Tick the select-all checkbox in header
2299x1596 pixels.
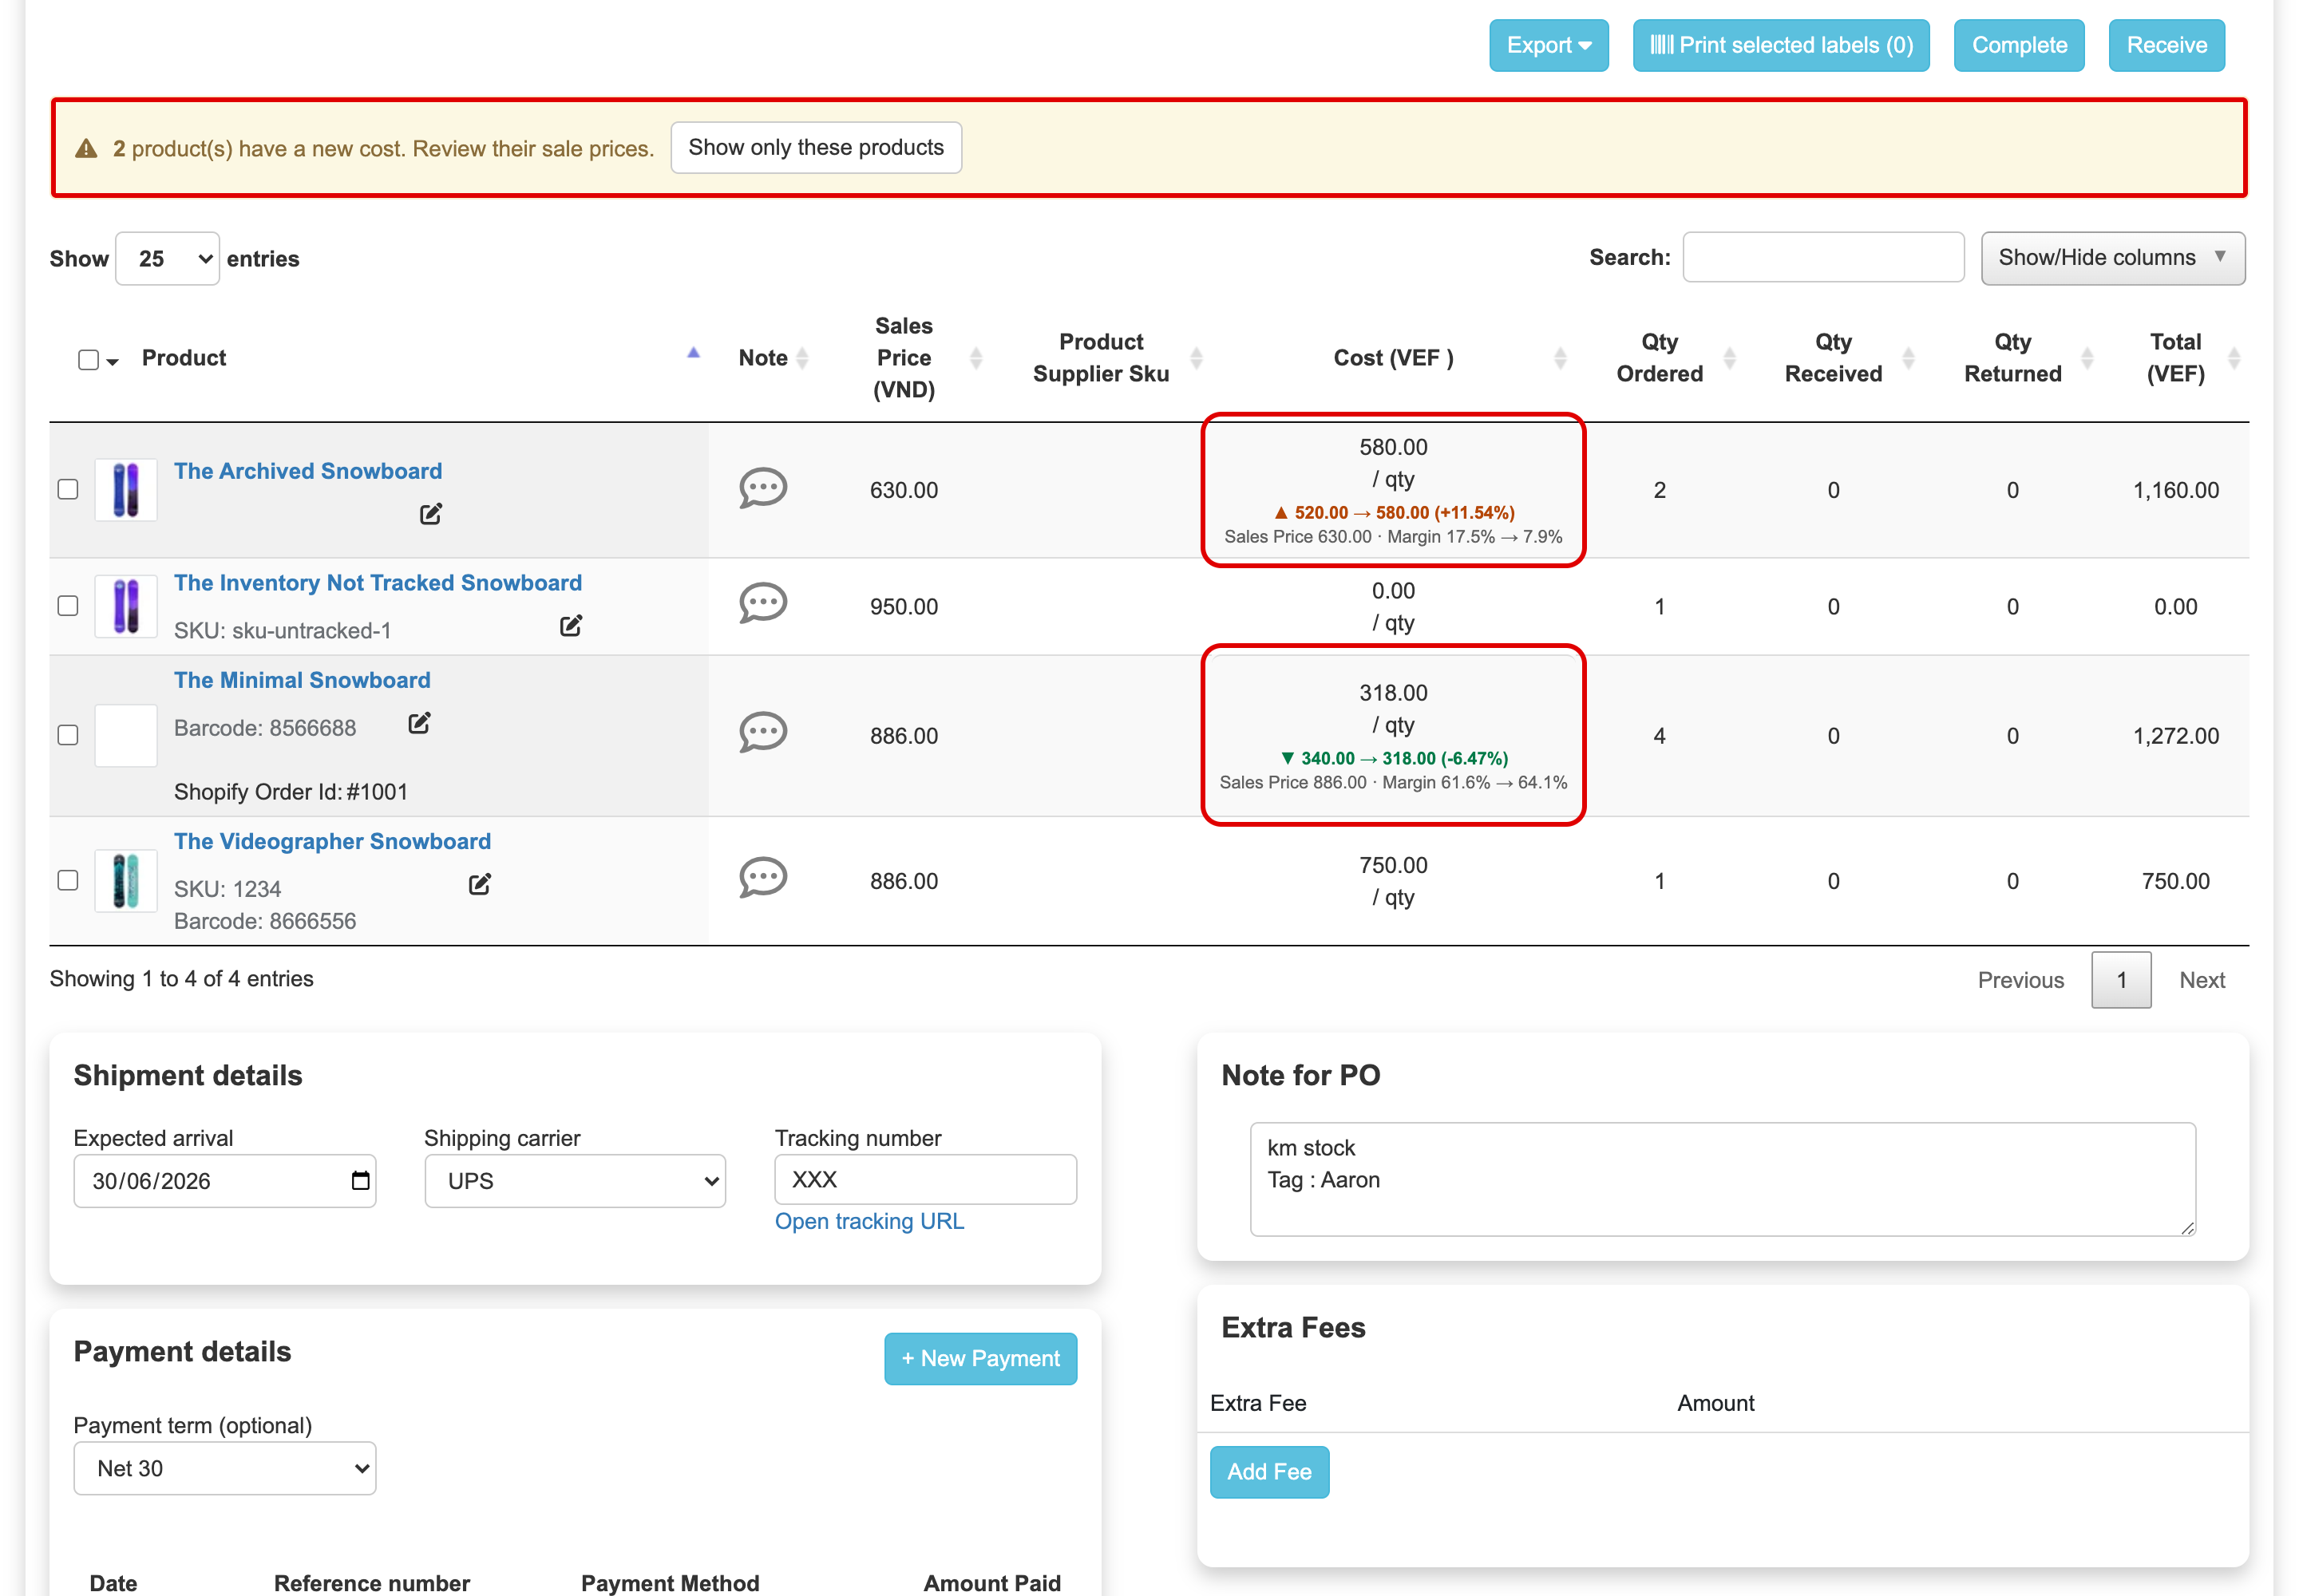pyautogui.click(x=88, y=359)
